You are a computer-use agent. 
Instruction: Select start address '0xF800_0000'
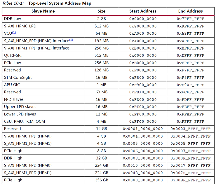pos(143,78)
